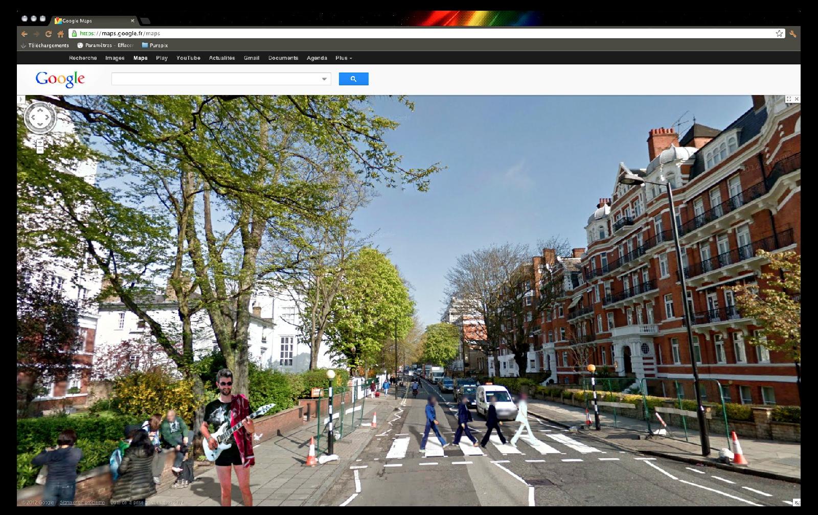
Task: Click the Signaler un problème link
Action: click(x=82, y=503)
